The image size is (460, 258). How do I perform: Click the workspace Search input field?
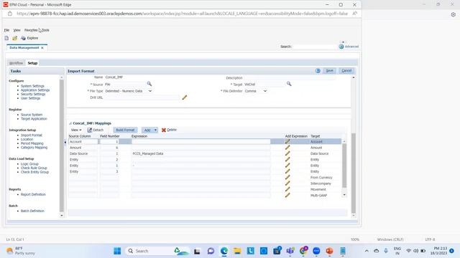click(x=314, y=47)
